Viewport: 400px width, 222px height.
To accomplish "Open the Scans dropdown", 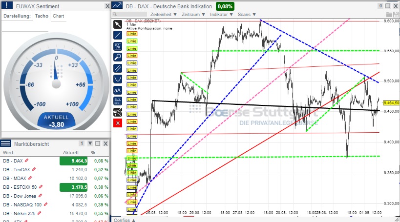I will pyautogui.click(x=247, y=15).
